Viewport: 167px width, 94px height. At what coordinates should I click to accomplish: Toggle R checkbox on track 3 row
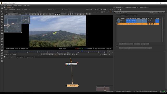(151, 24)
